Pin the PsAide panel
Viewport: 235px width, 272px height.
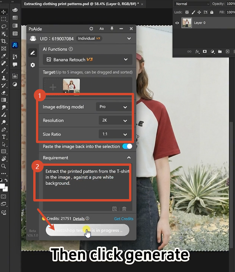pos(112,29)
